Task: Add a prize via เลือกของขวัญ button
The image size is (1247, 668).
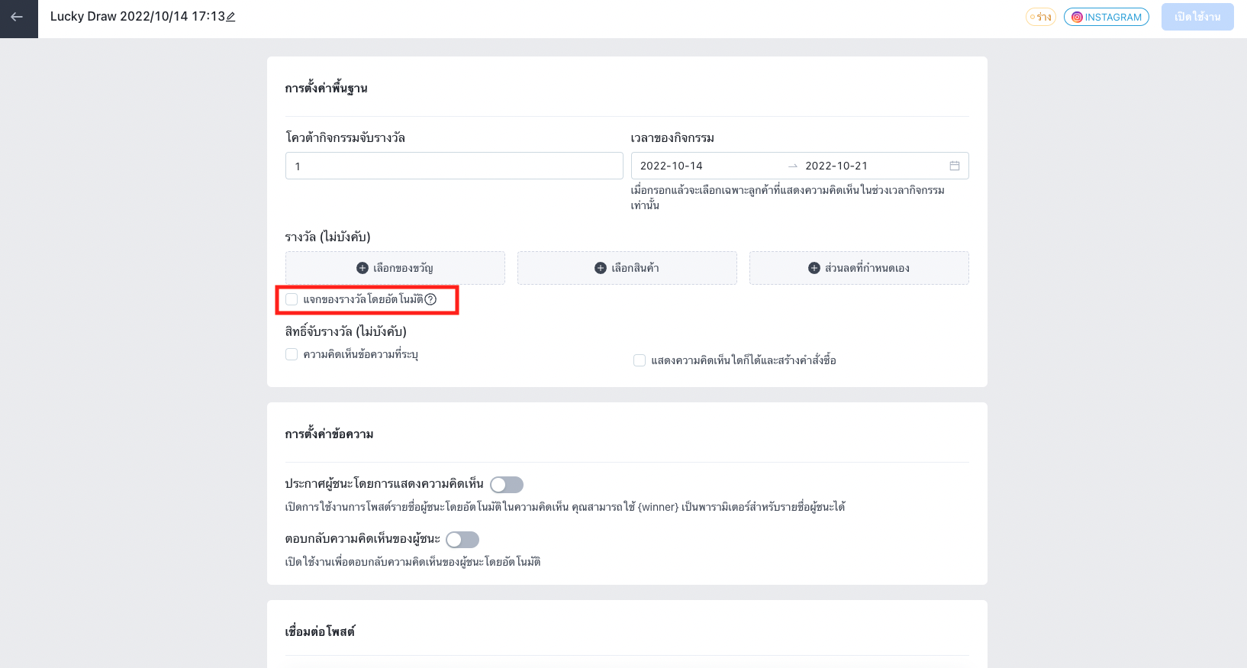Action: 395,268
